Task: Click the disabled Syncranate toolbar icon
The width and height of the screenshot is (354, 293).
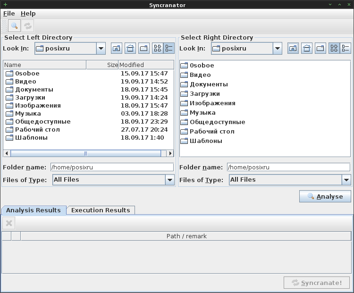Action: coord(28,26)
